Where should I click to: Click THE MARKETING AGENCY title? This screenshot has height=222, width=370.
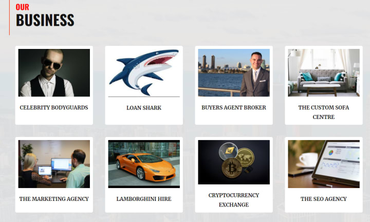(x=54, y=199)
